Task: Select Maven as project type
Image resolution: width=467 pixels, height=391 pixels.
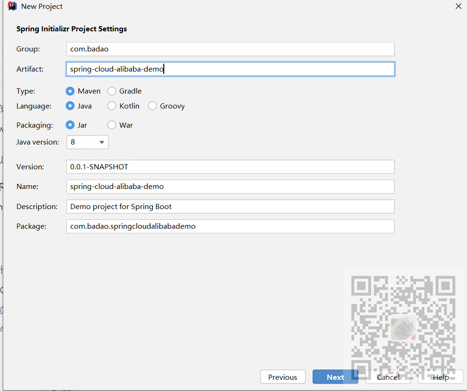Action: [70, 91]
